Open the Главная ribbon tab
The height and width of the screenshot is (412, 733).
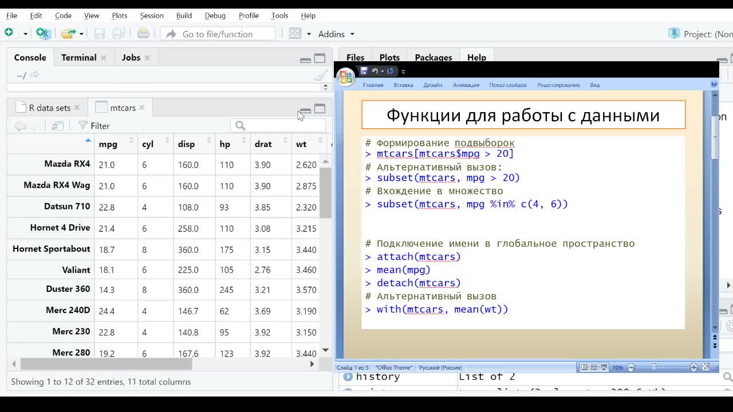click(x=373, y=85)
